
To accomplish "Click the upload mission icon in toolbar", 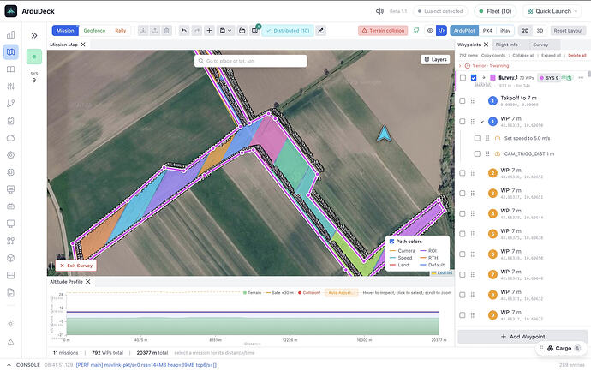I will click(155, 31).
